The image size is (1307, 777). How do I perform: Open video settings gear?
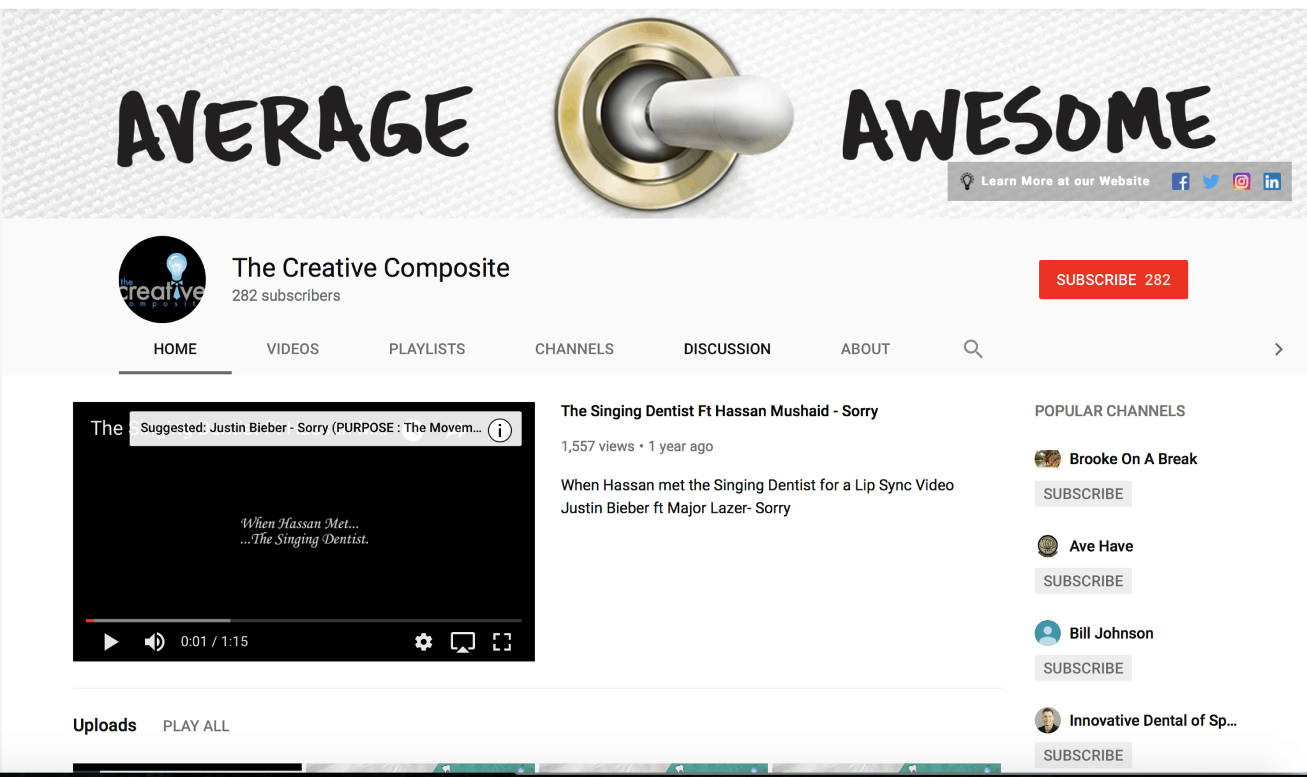pyautogui.click(x=423, y=642)
